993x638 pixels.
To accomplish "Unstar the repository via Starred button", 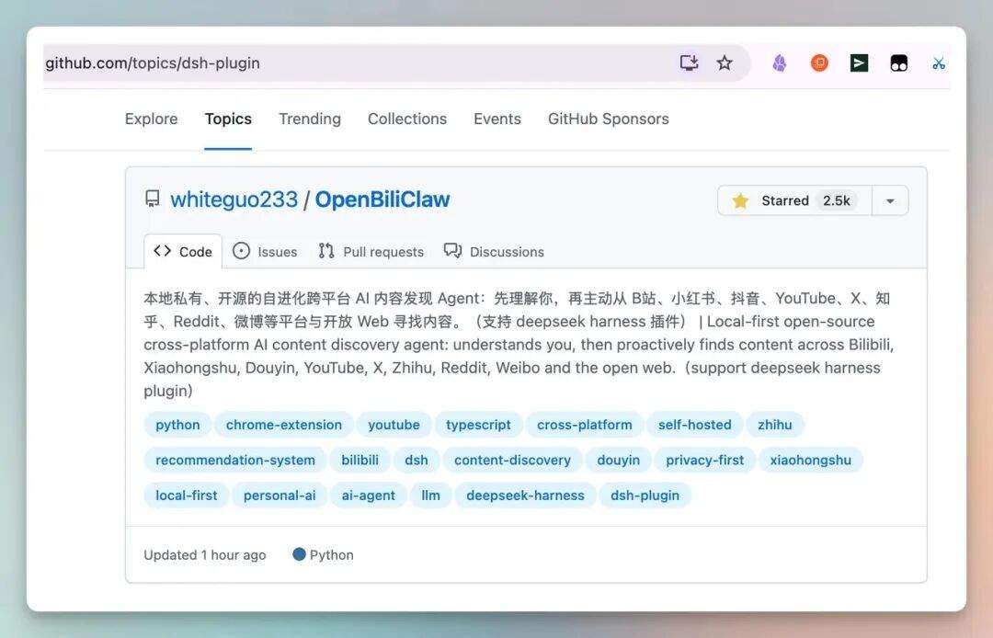I will [x=794, y=200].
